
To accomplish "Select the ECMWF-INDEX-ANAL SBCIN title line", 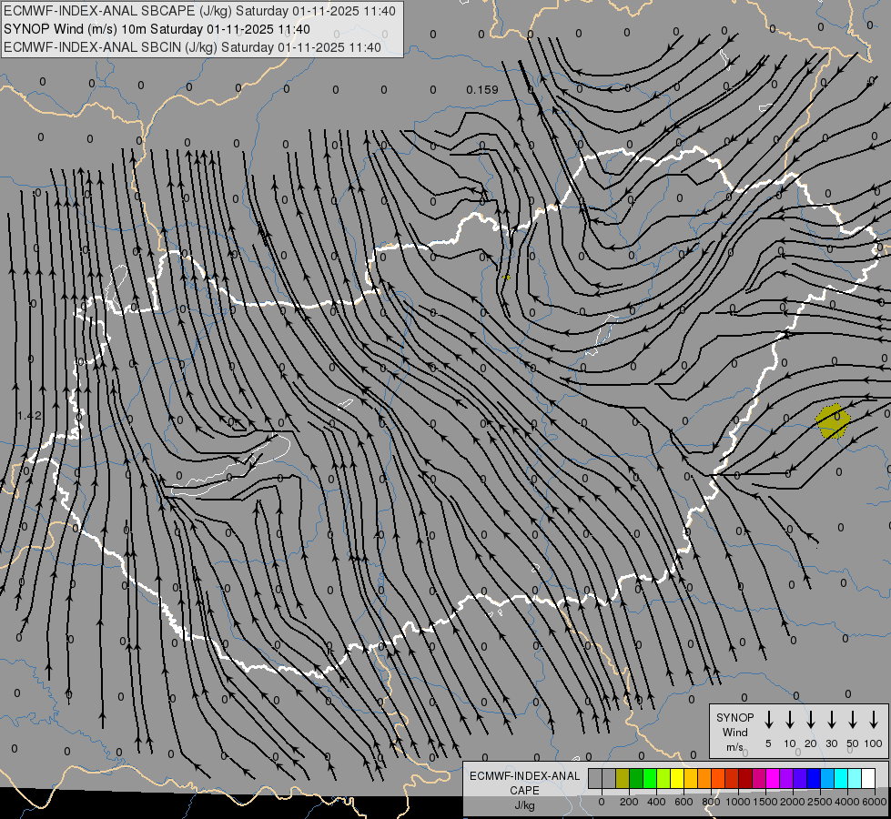I will [193, 46].
